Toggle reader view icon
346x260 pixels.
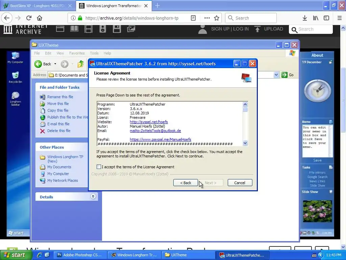tap(193, 18)
